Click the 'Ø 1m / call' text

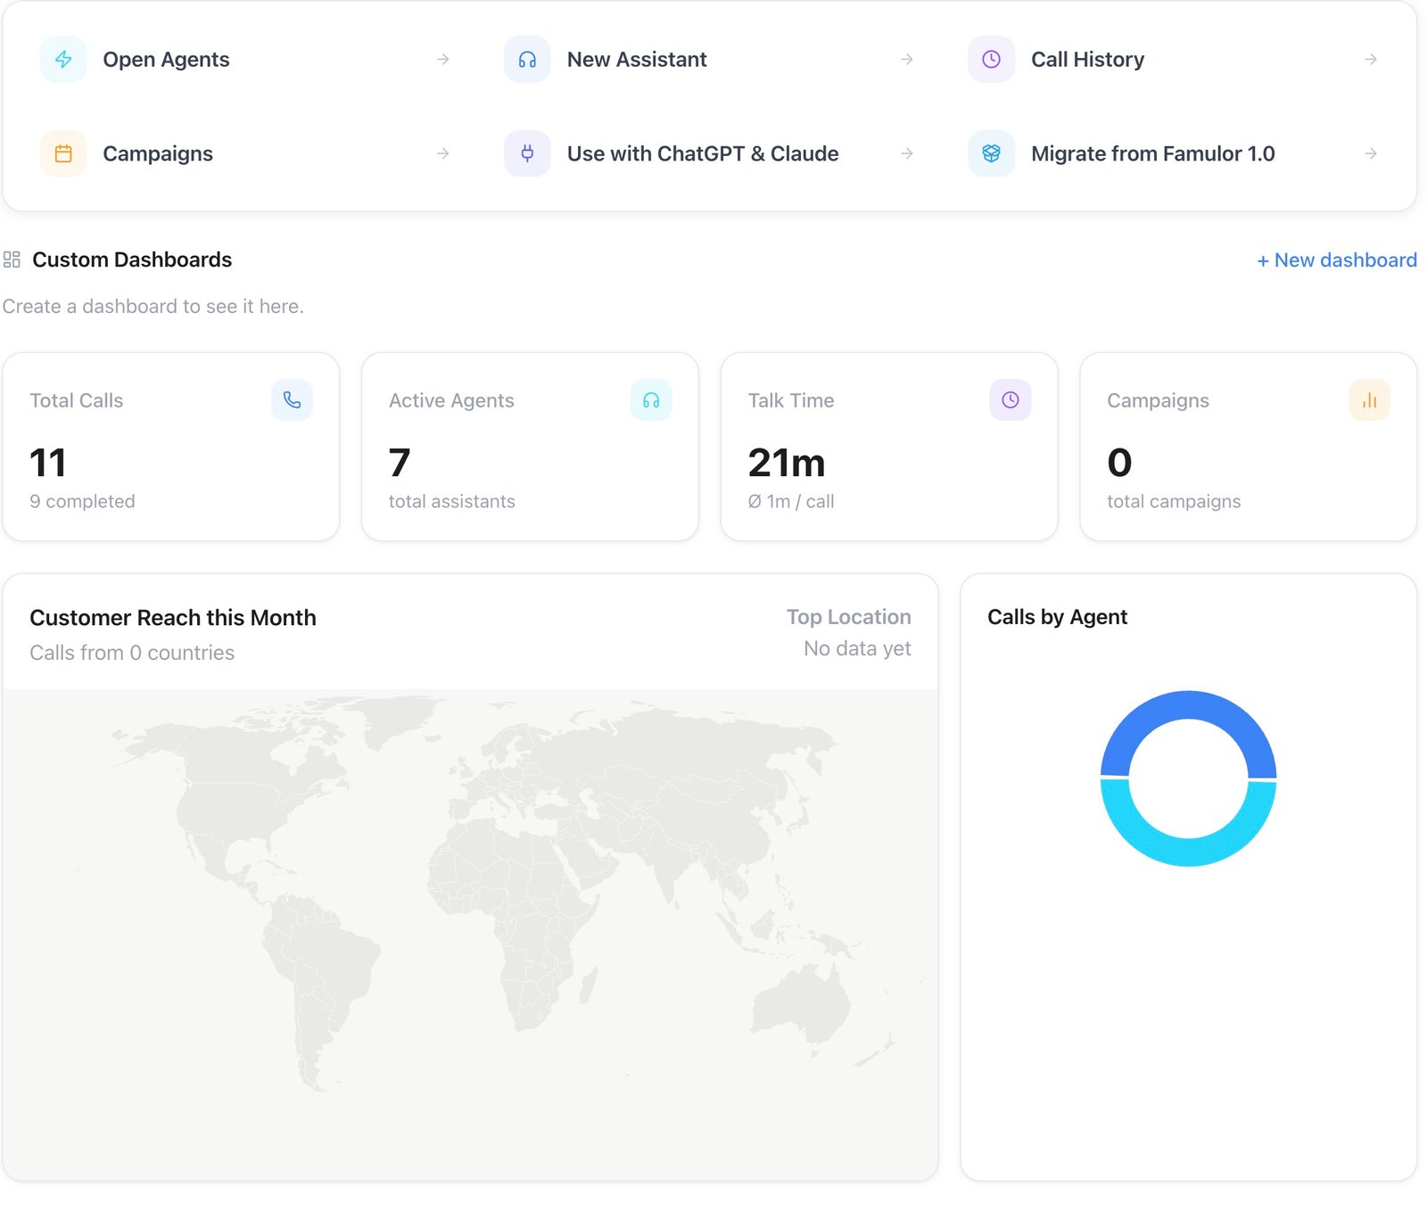coord(791,501)
